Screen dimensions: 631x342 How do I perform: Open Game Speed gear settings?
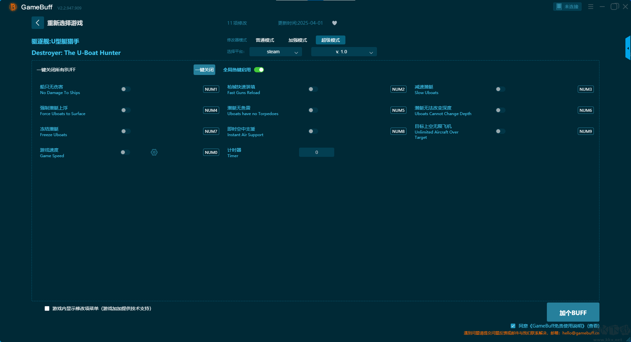point(154,152)
